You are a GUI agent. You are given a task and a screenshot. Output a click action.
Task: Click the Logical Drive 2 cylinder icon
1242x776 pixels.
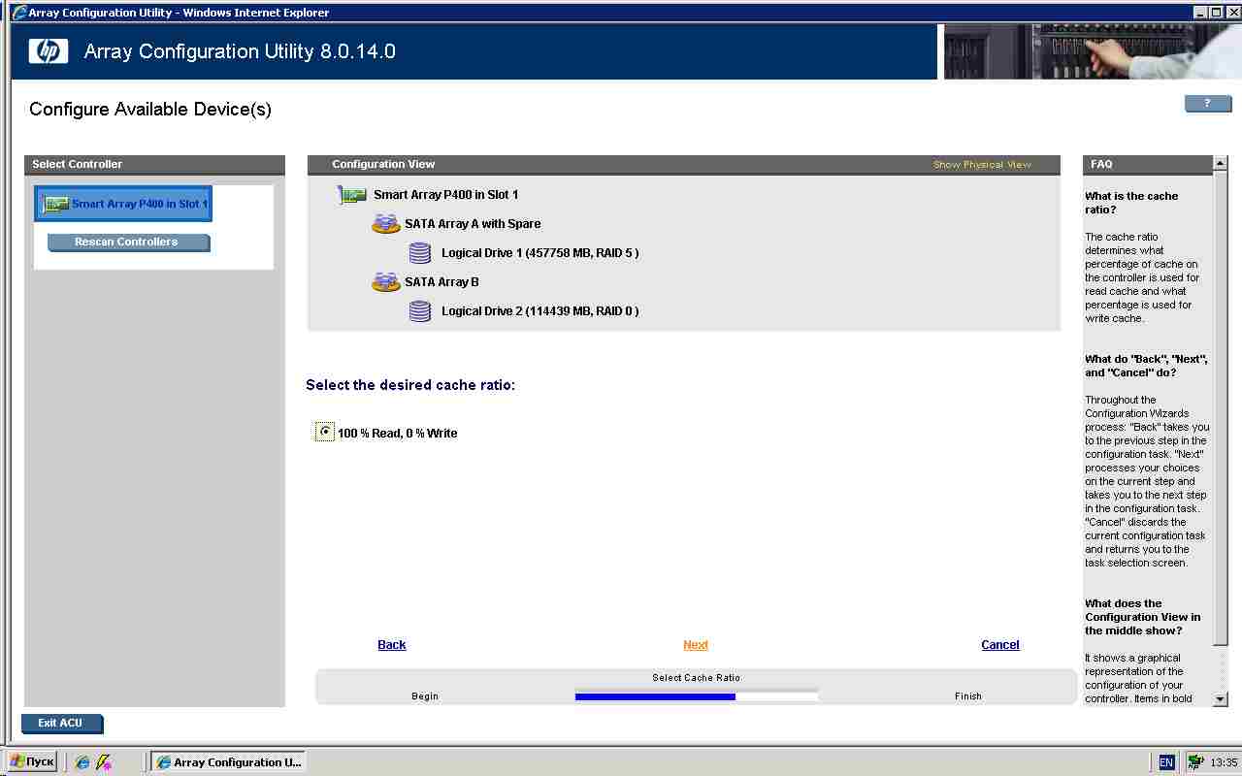[420, 311]
